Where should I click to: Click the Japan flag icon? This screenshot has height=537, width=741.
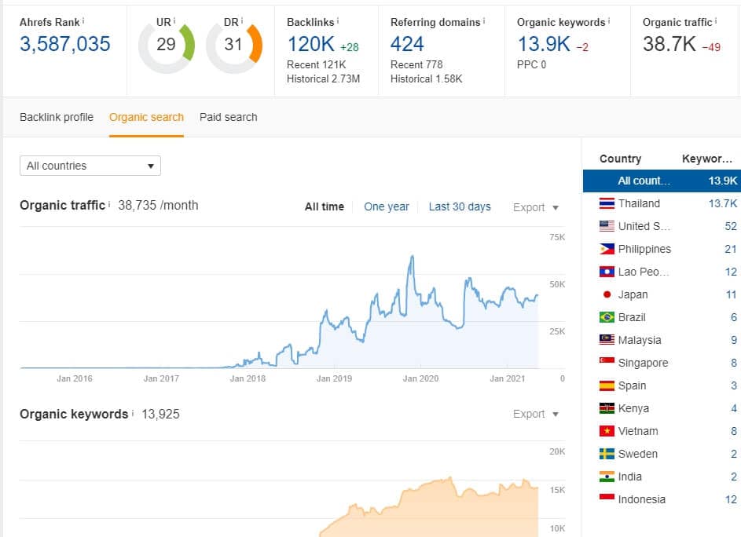tap(606, 294)
